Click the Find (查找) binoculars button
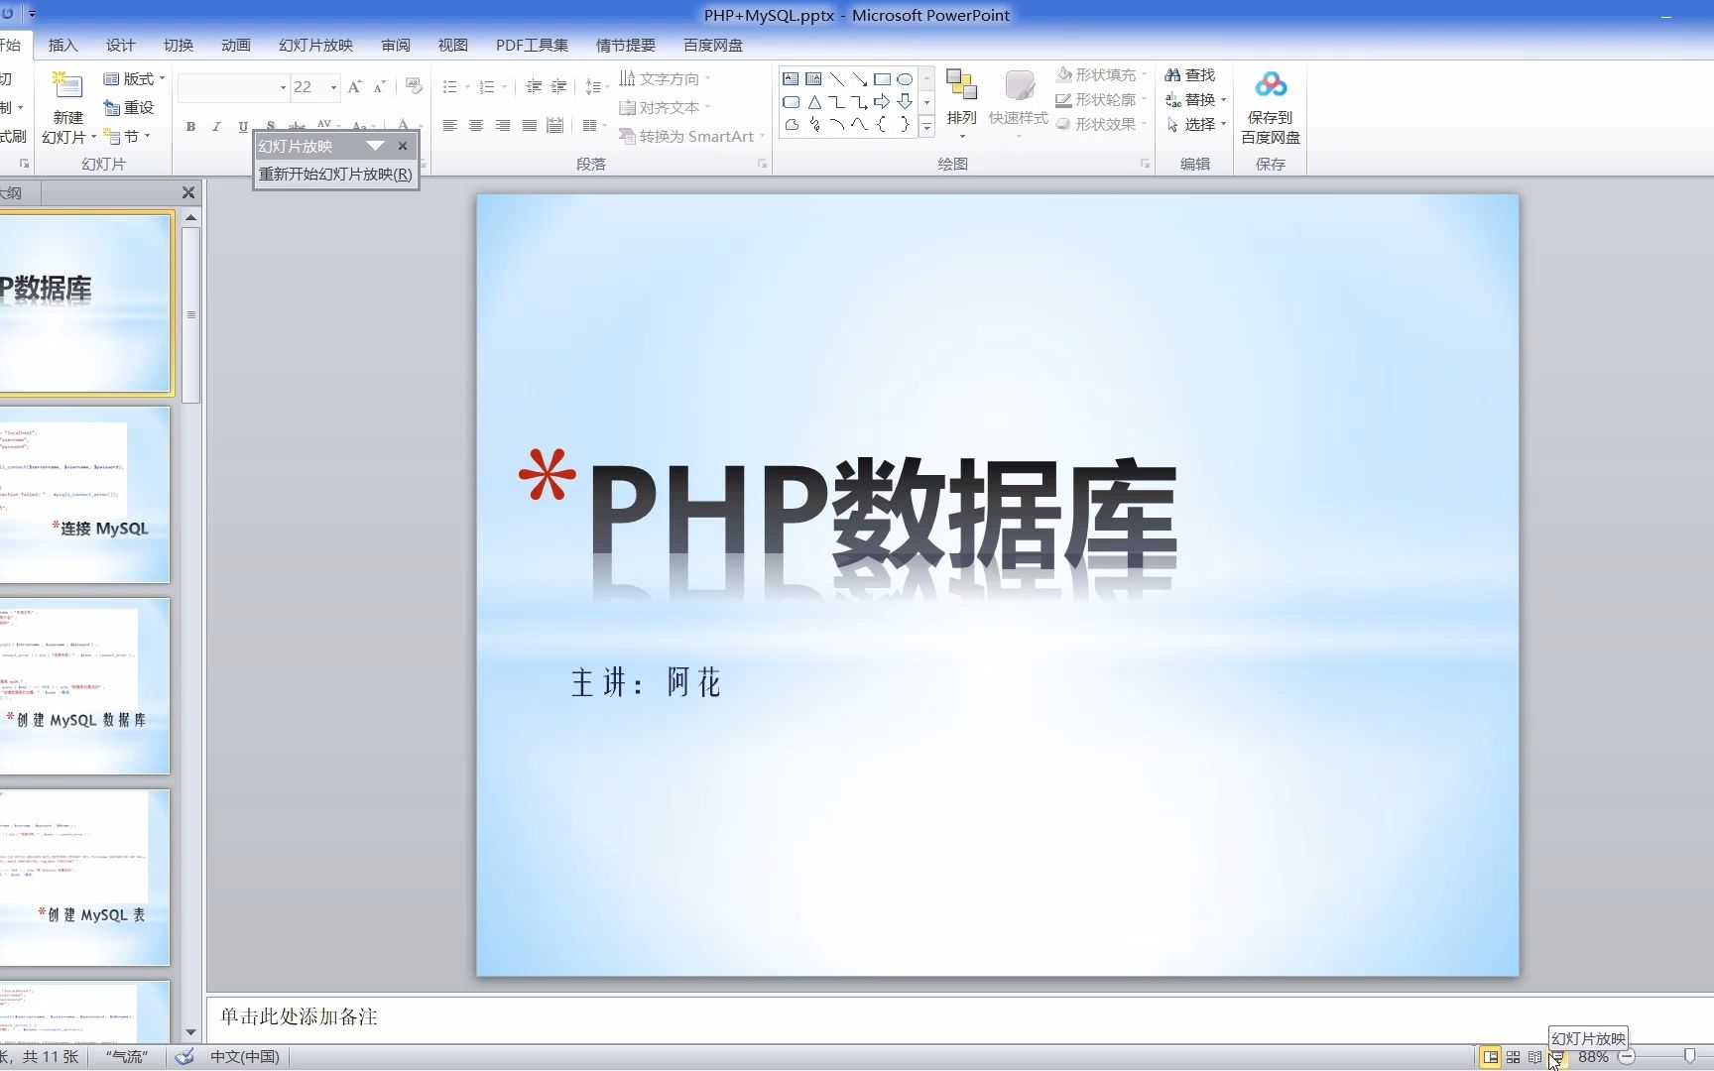Image resolution: width=1714 pixels, height=1071 pixels. point(1189,74)
